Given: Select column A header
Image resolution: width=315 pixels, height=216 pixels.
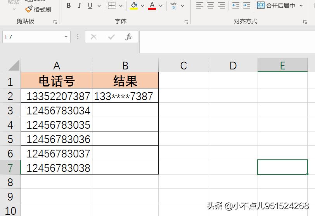Looking at the screenshot, I should tap(57, 66).
